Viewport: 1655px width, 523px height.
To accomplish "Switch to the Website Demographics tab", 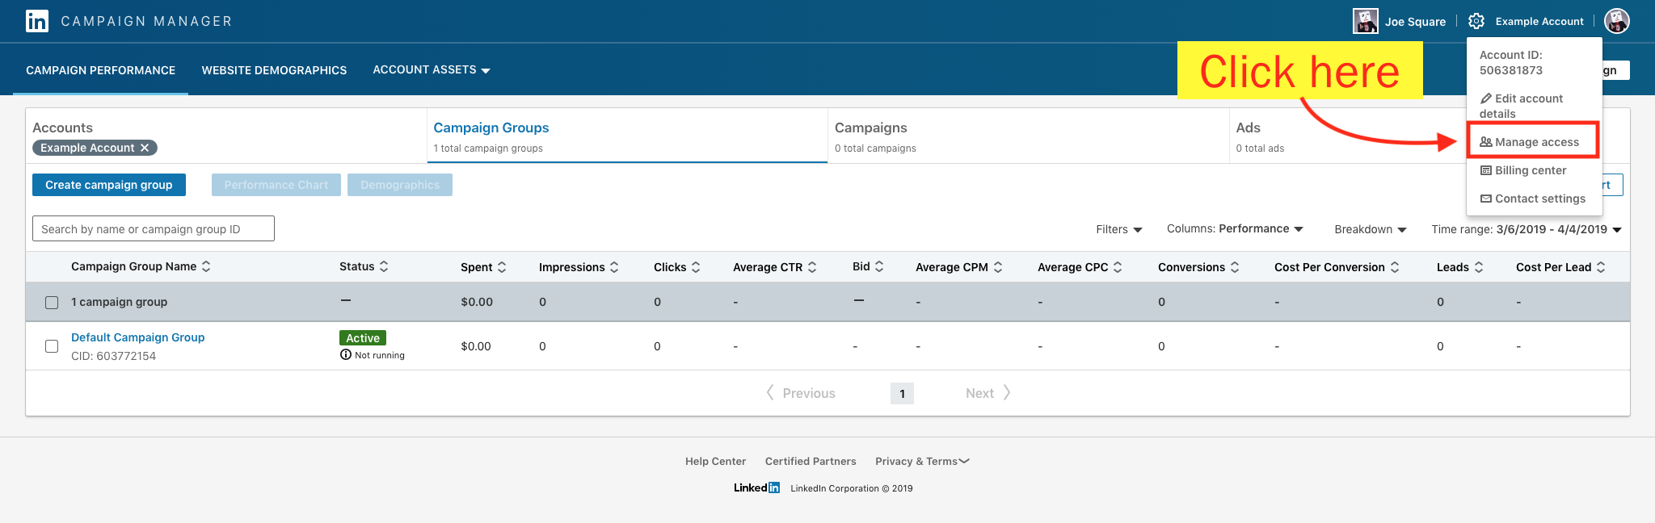I will (x=274, y=70).
